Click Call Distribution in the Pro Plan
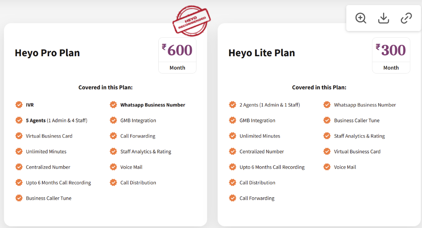Viewport: 422px width, 228px height. 138,182
